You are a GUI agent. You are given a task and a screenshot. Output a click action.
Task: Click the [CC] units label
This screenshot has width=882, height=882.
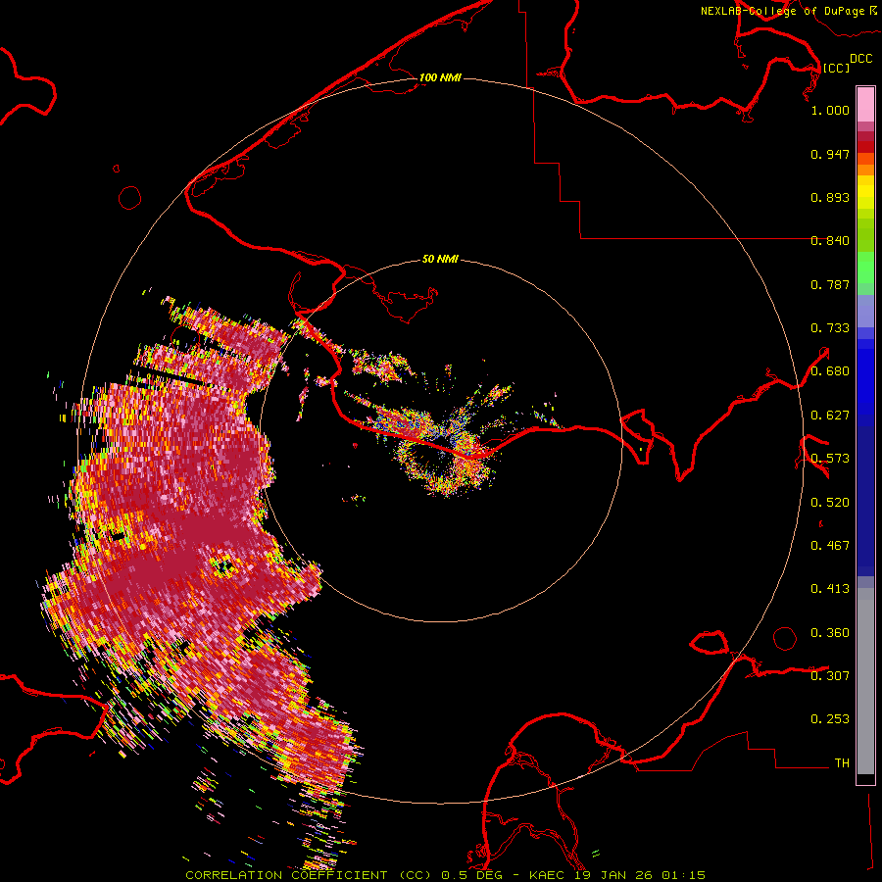tap(836, 68)
